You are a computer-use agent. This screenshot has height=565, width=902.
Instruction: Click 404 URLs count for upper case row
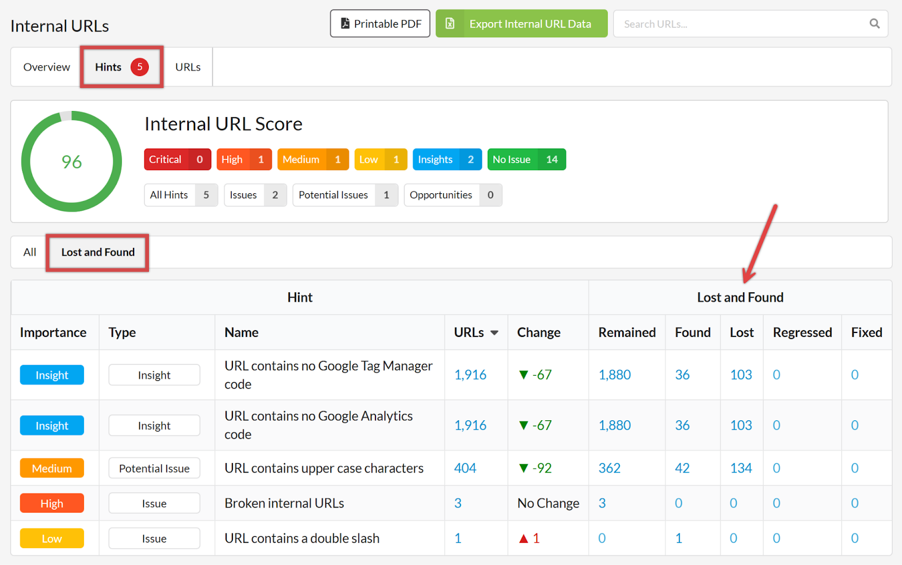[x=465, y=468]
